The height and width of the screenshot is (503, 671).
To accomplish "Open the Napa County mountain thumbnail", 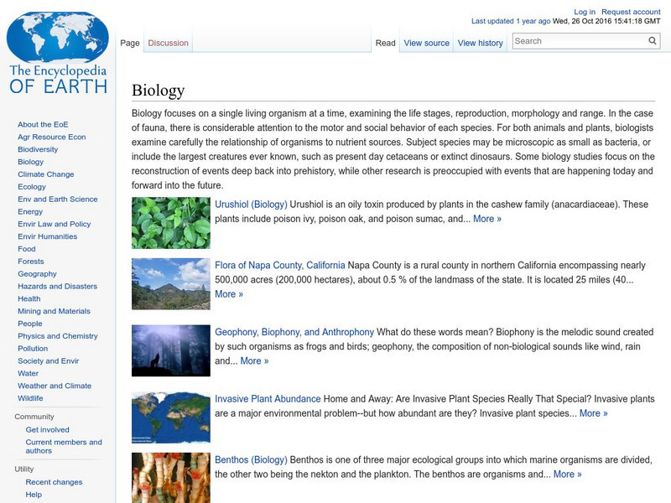I will 171,283.
